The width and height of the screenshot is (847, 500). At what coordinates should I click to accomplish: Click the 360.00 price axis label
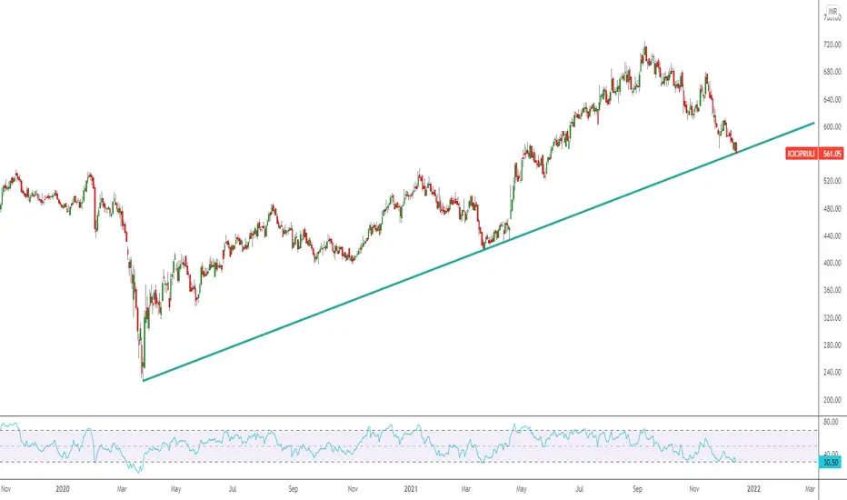click(832, 290)
